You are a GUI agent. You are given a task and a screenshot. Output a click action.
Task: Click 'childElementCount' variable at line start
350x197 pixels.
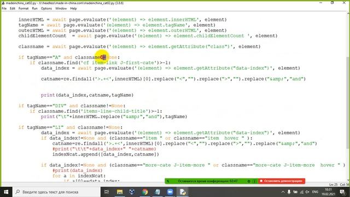click(x=43, y=36)
